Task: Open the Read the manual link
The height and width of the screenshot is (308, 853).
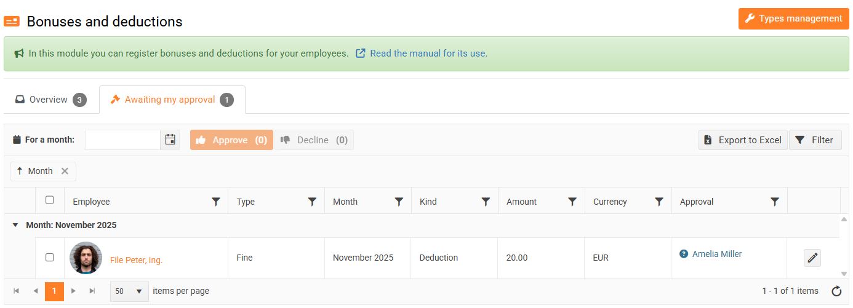Action: point(428,53)
